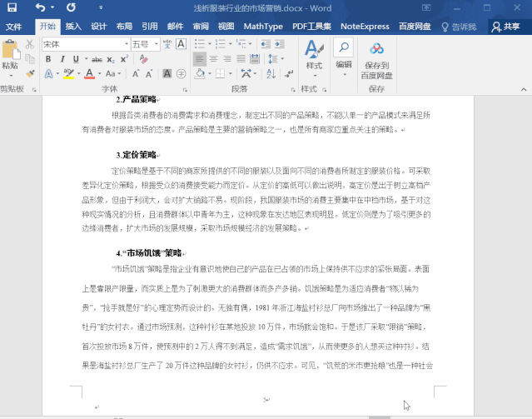Align text left
This screenshot has height=419, width=532.
[x=200, y=59]
